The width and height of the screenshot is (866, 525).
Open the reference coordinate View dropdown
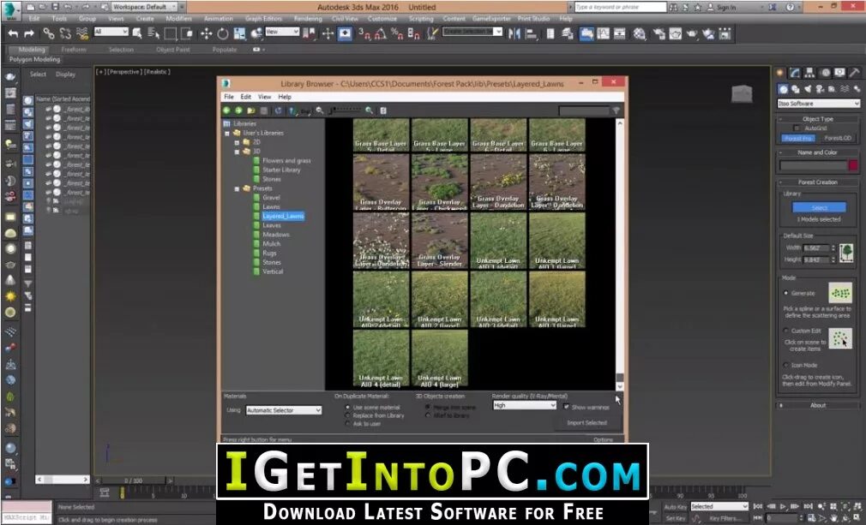(282, 32)
